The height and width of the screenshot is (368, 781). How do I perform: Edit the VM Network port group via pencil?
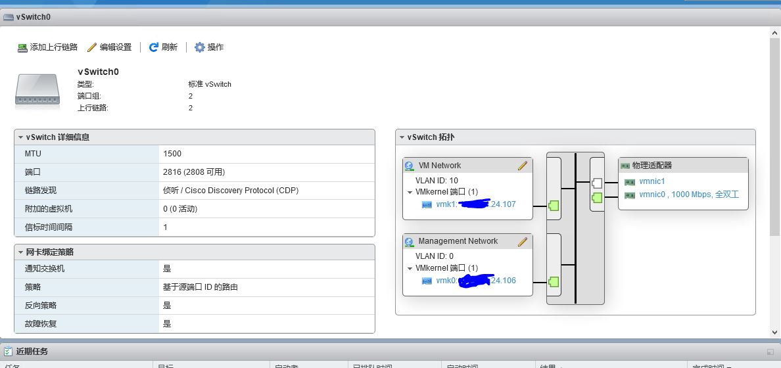(523, 166)
